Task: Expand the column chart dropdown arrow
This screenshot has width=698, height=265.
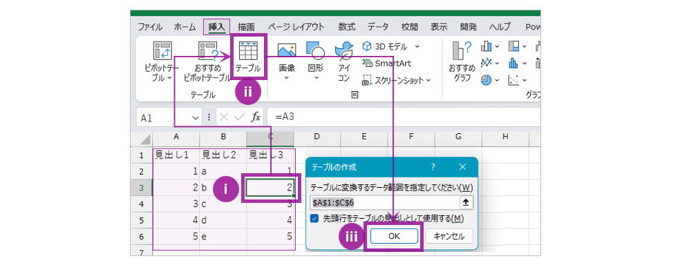Action: pyautogui.click(x=497, y=46)
